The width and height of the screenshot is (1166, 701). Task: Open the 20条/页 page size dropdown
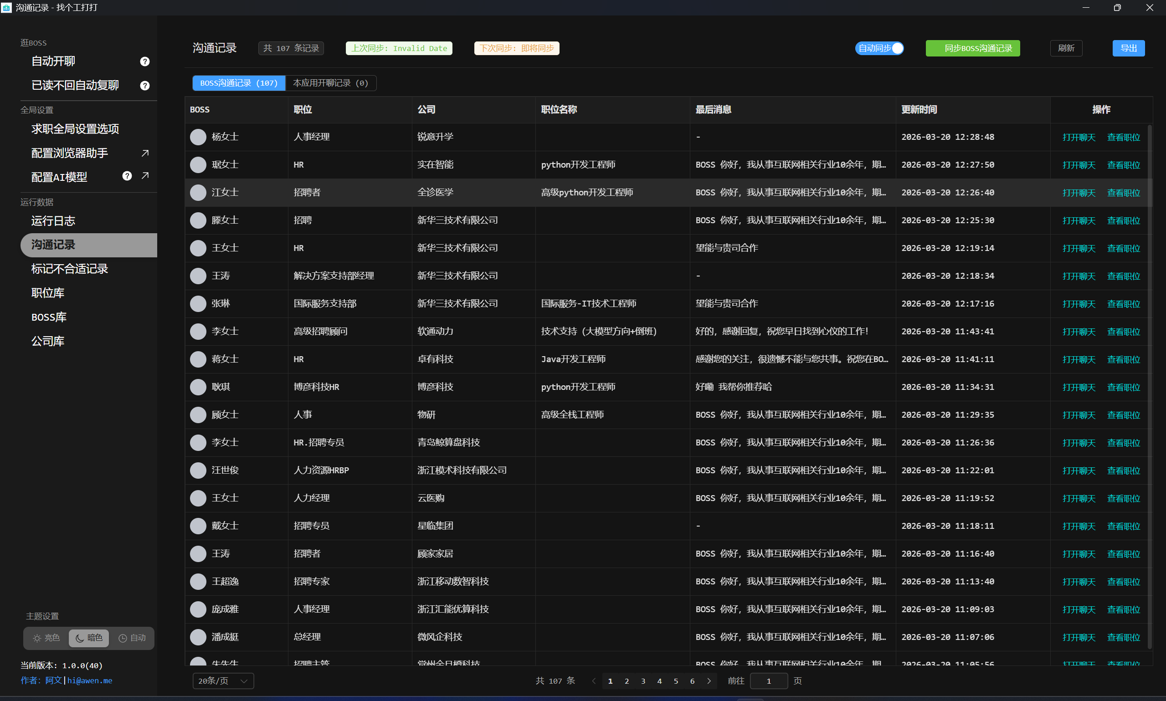223,681
